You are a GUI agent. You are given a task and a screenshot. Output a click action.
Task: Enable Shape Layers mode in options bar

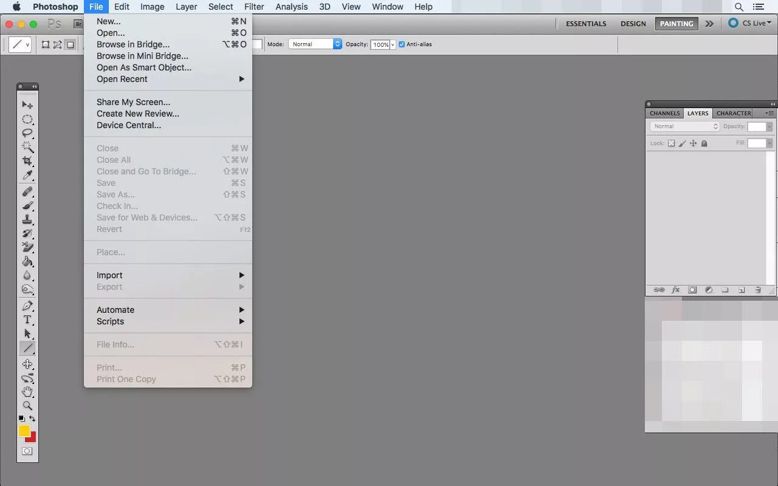click(x=46, y=44)
